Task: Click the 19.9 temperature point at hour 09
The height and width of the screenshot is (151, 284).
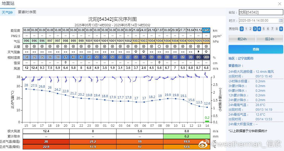Action: pyautogui.click(x=168, y=99)
